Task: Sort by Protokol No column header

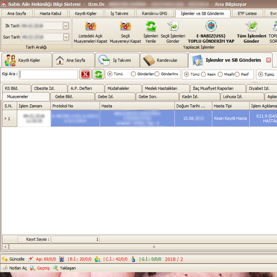Action: pyautogui.click(x=75, y=106)
